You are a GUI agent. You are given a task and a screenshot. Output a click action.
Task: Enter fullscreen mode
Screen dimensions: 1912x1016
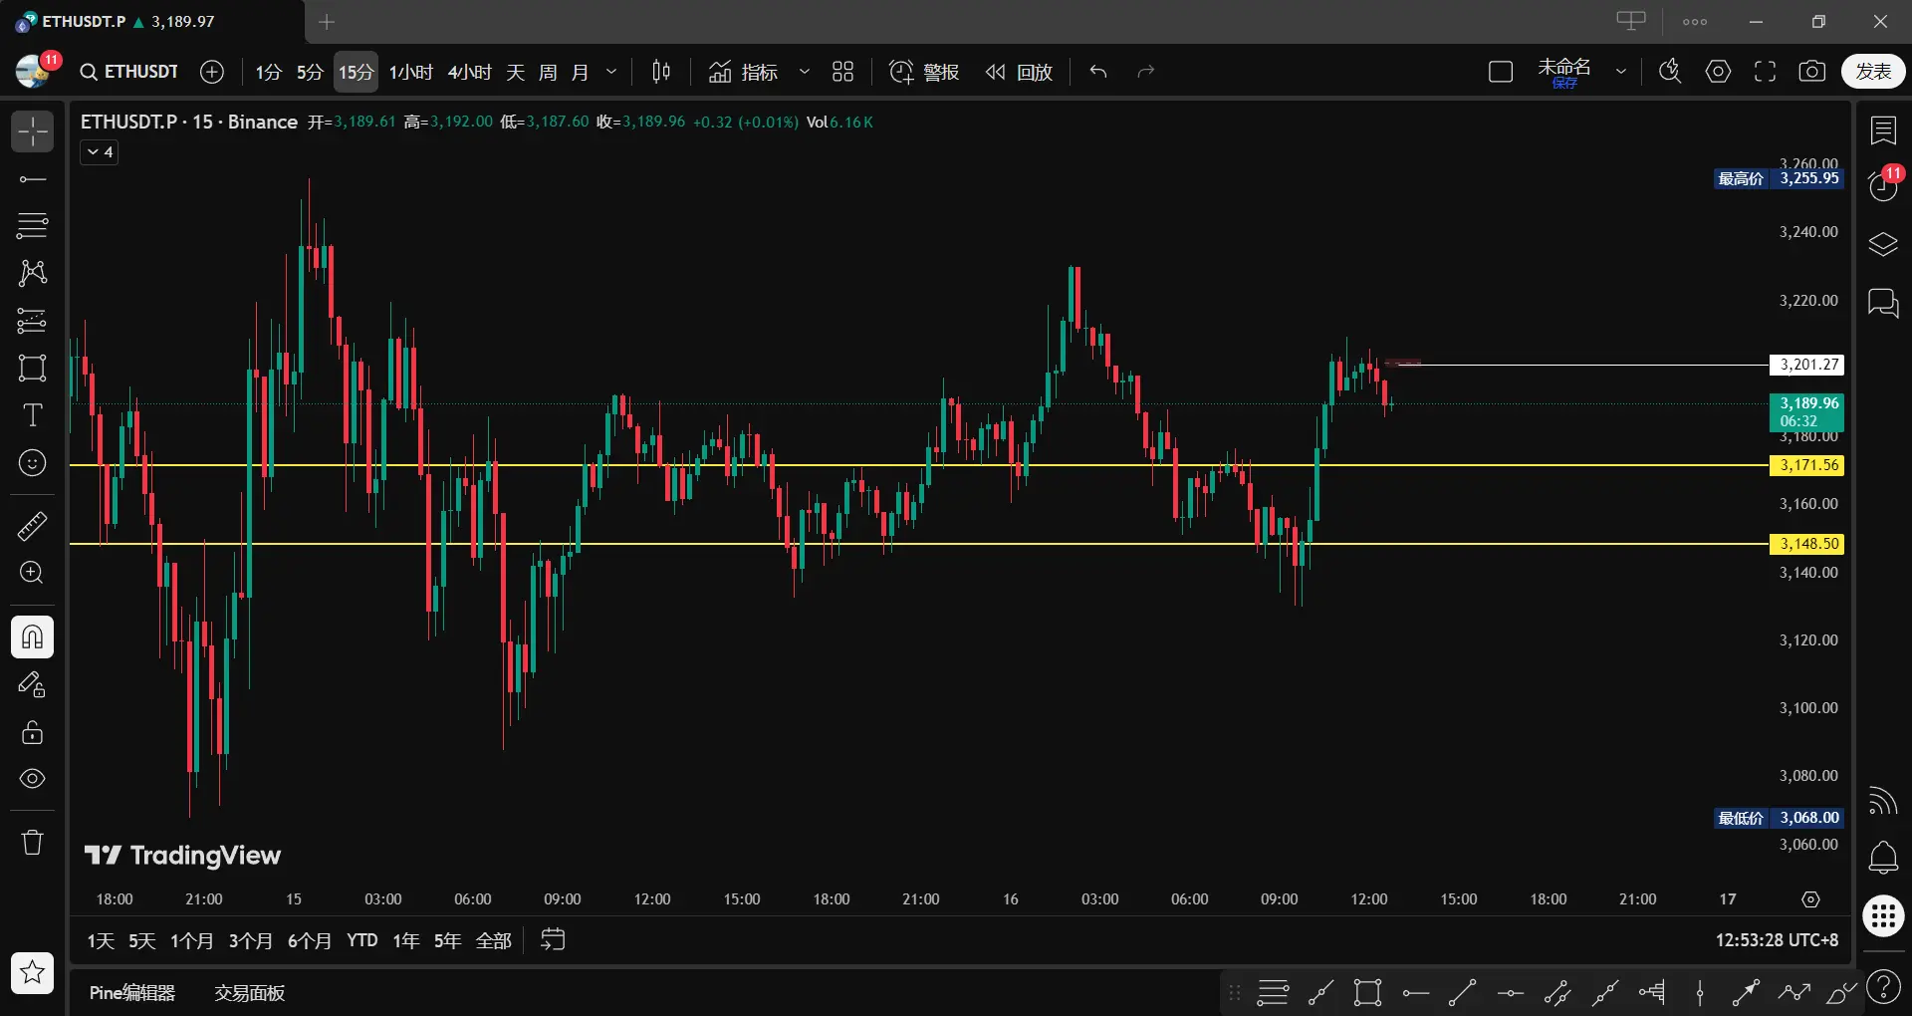pyautogui.click(x=1765, y=72)
